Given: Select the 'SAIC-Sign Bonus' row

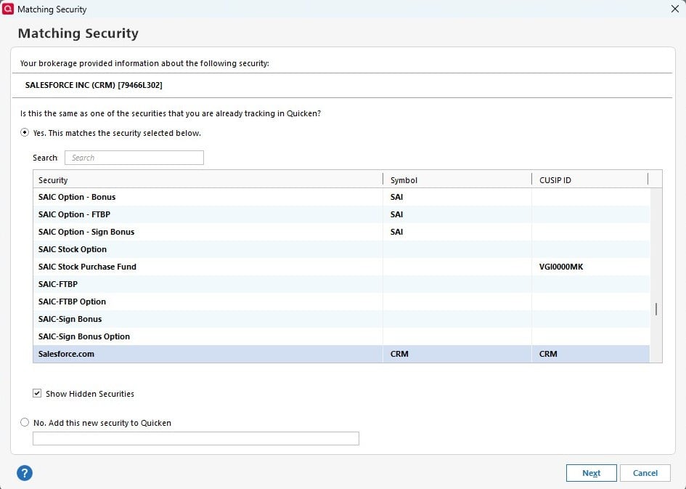Looking at the screenshot, I should 341,319.
